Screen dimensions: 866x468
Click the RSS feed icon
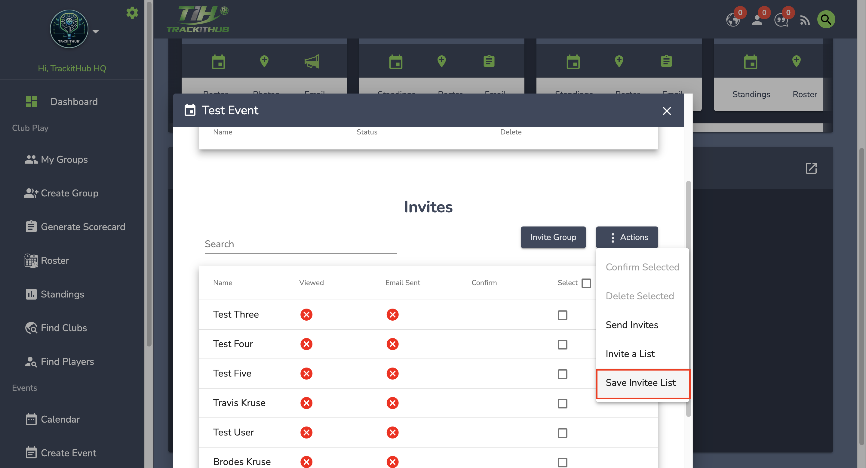coord(805,20)
